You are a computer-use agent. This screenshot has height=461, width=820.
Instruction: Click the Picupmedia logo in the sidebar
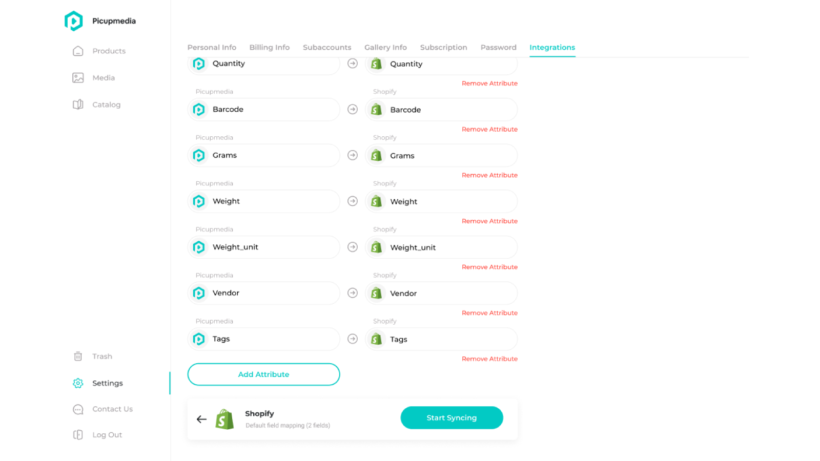74,21
